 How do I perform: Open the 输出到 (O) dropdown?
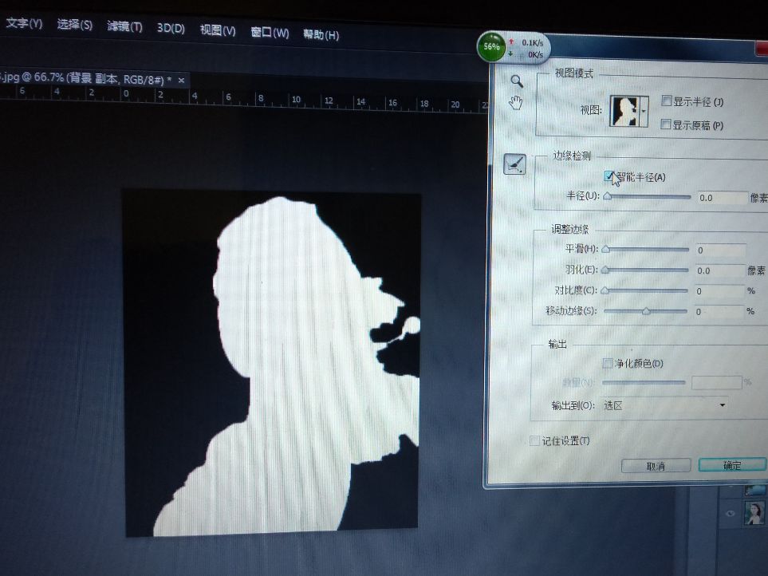tap(664, 405)
